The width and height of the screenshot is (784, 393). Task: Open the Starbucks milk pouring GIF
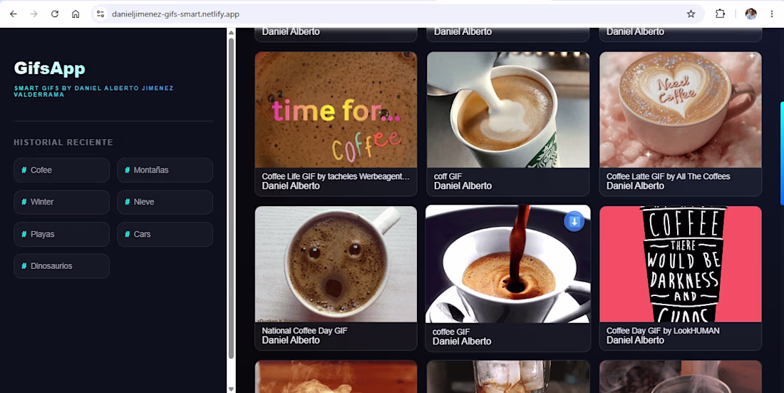pos(508,110)
